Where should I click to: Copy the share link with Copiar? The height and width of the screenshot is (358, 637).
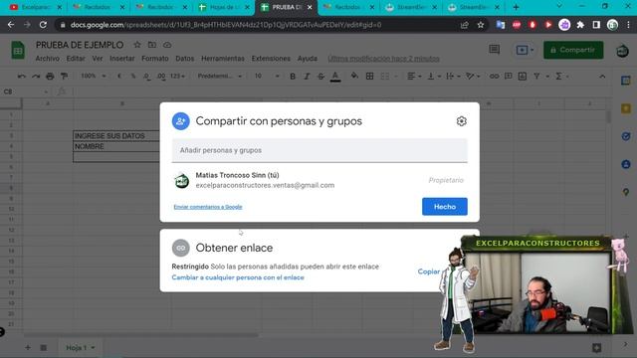[429, 271]
